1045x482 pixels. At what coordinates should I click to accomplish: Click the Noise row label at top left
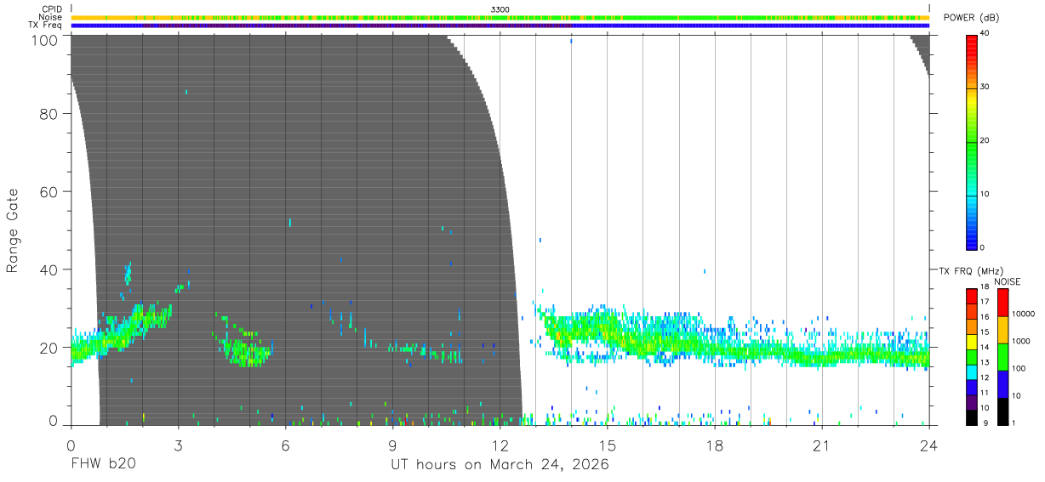pos(50,17)
